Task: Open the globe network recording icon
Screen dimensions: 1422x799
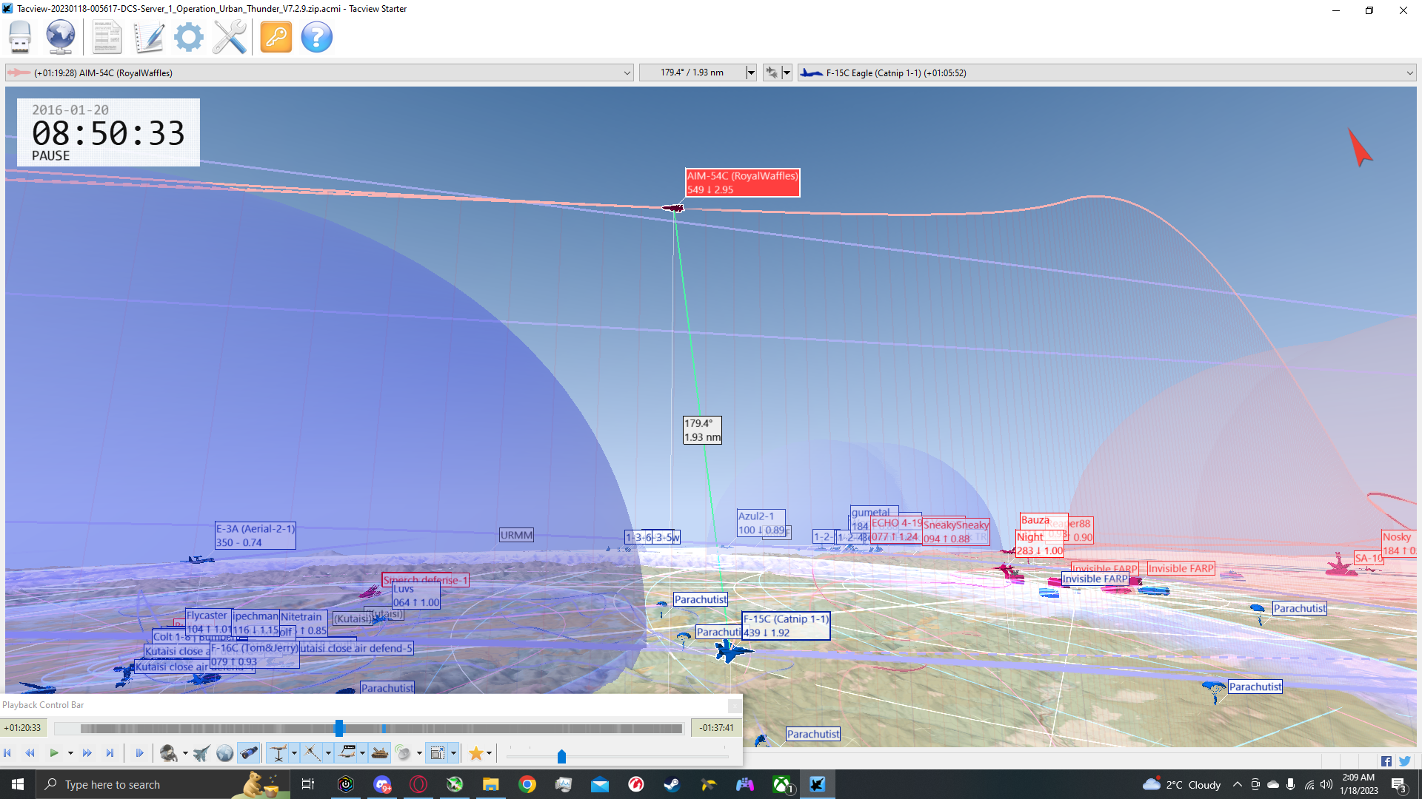Action: pyautogui.click(x=61, y=37)
